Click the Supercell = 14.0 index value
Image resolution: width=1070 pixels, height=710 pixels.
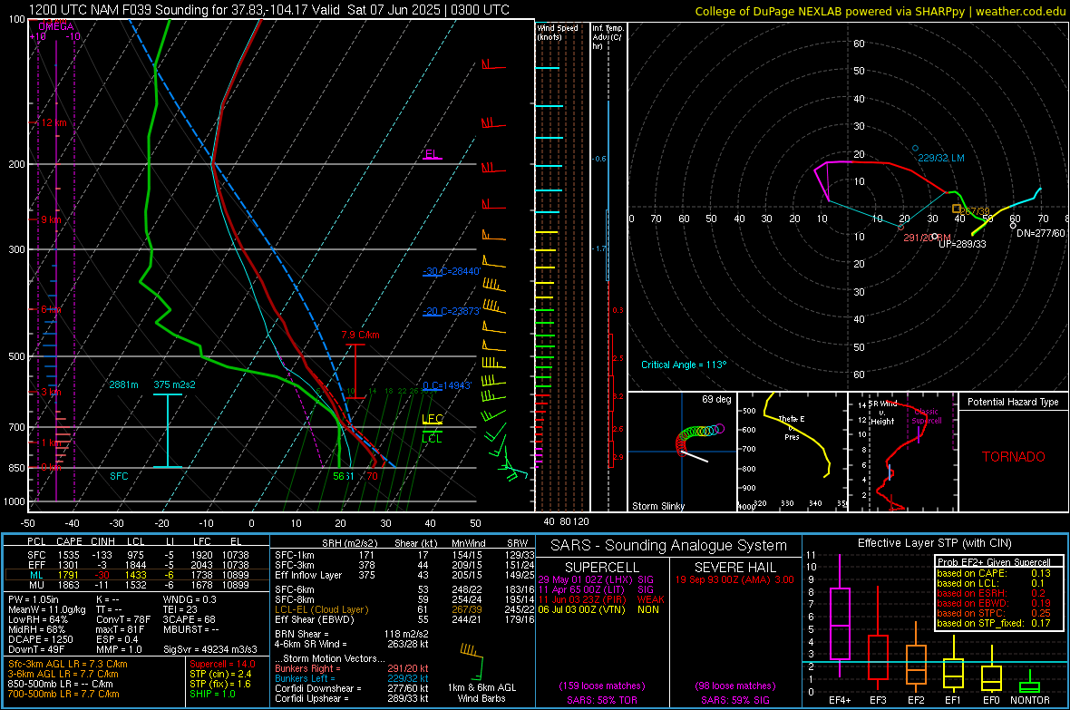coord(222,664)
